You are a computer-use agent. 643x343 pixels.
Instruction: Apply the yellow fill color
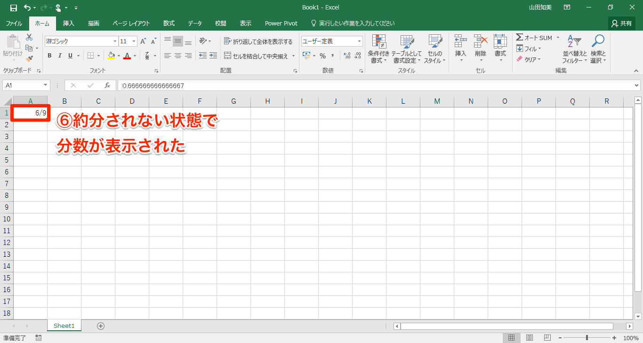pos(111,56)
